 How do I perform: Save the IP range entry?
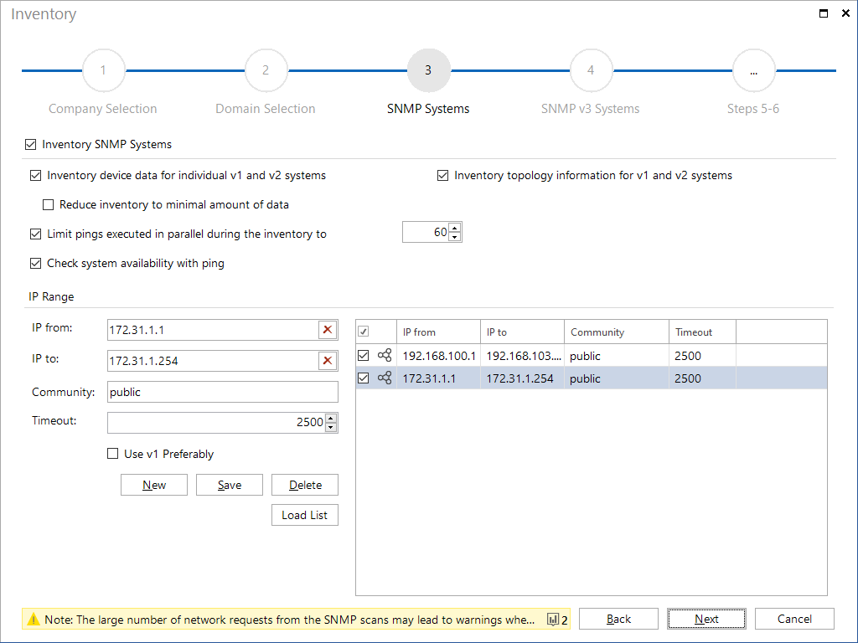click(230, 485)
